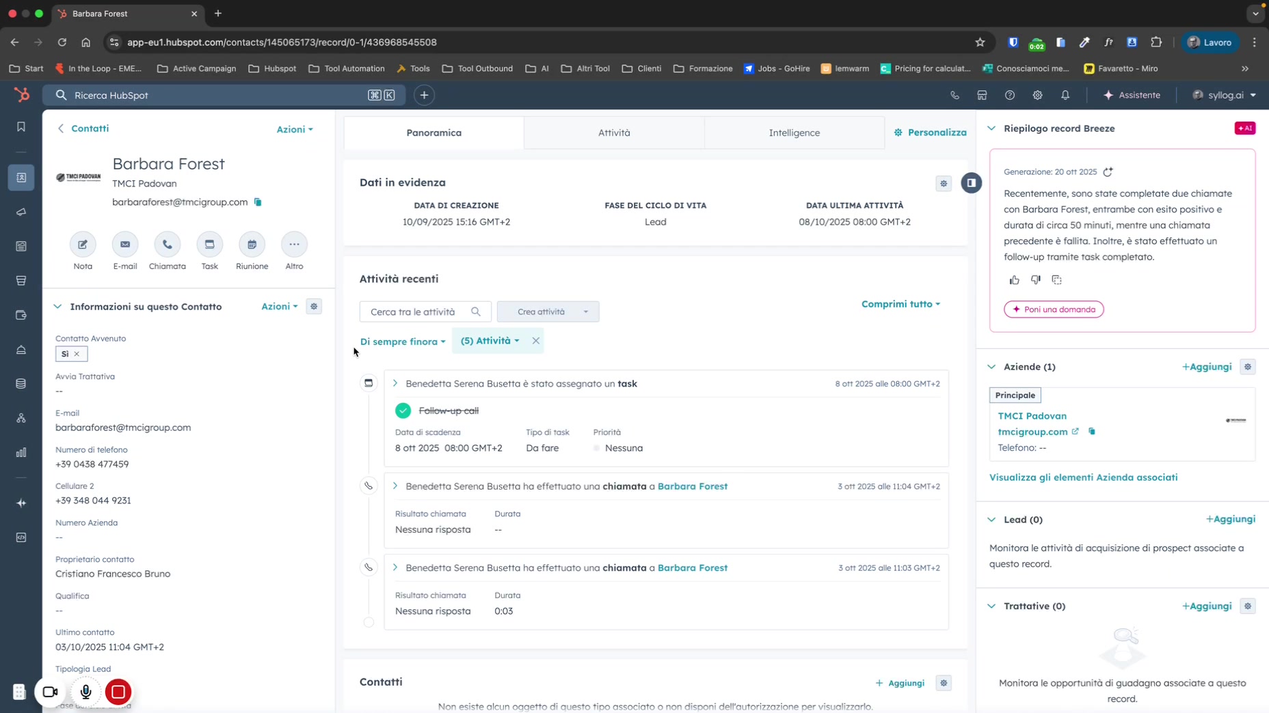Regenerate the Breeze summary with refresh icon
The height and width of the screenshot is (713, 1269).
pos(1108,172)
